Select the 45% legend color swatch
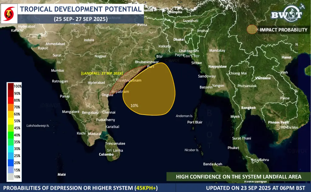 tap(11, 128)
